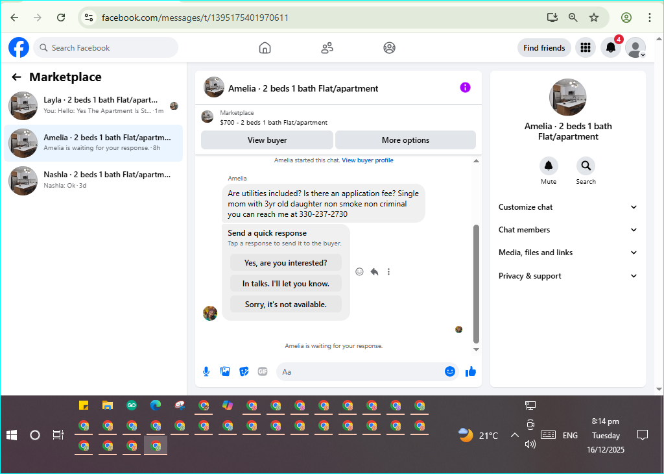
Task: Mute the conversation with bell icon
Action: [549, 166]
